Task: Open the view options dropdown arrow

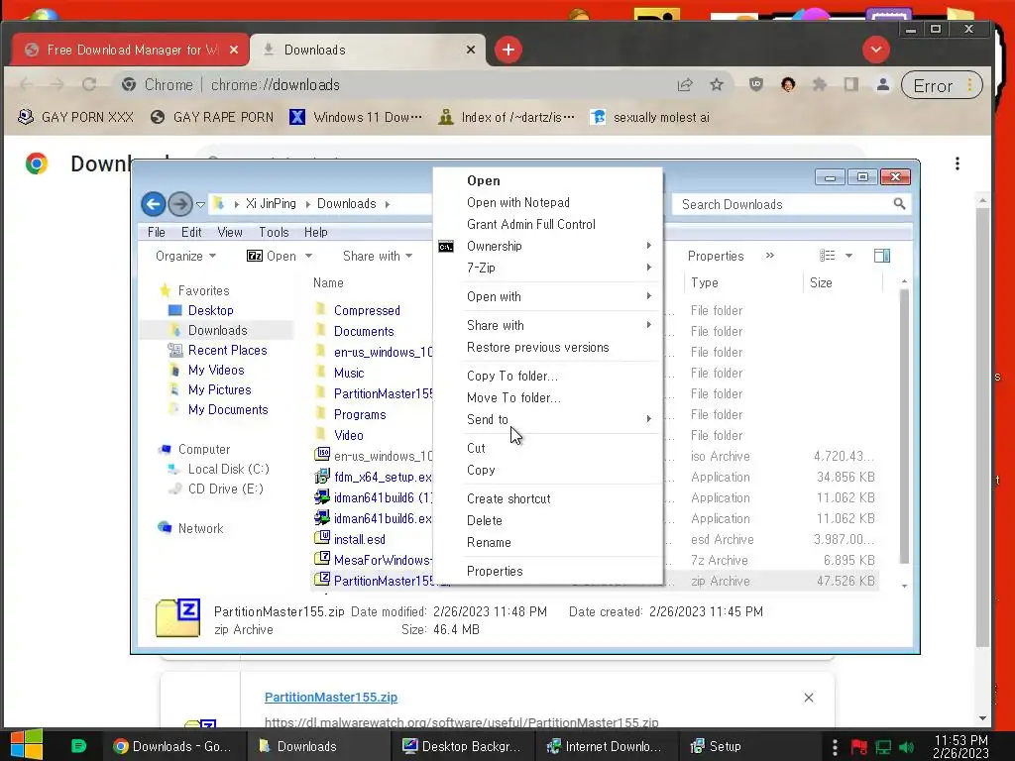Action: pos(848,256)
